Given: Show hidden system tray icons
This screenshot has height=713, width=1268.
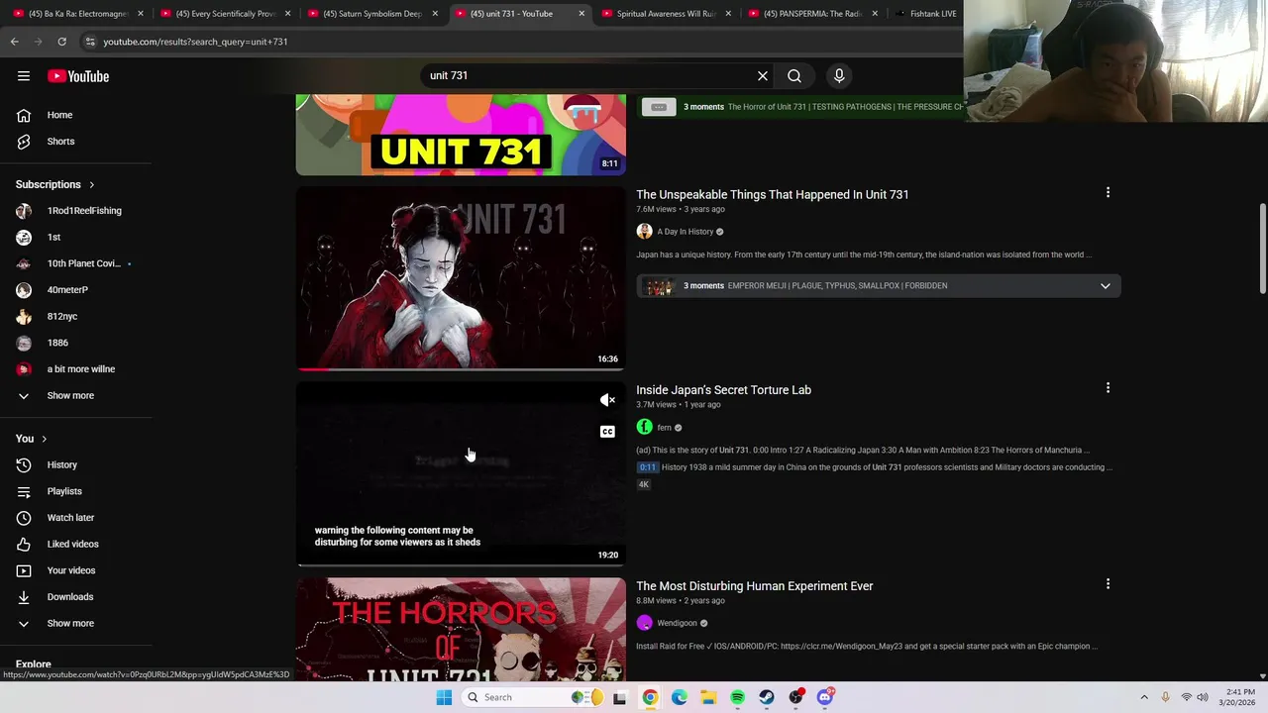Looking at the screenshot, I should pos(1144,697).
